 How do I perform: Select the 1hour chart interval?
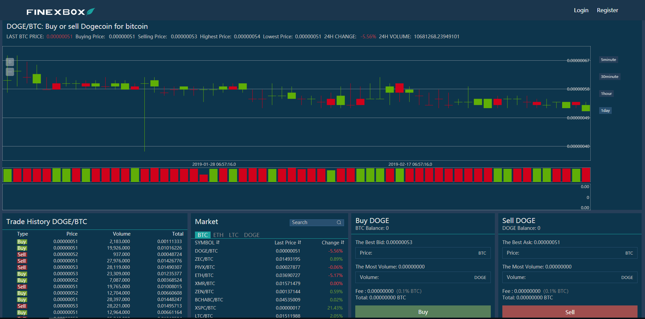point(606,94)
